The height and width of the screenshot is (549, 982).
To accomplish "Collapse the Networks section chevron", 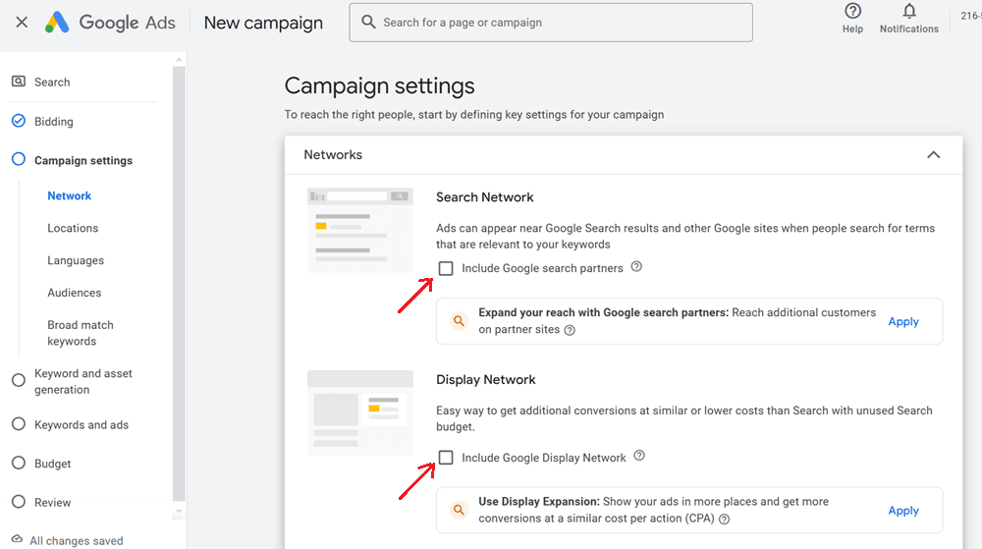I will [x=933, y=155].
